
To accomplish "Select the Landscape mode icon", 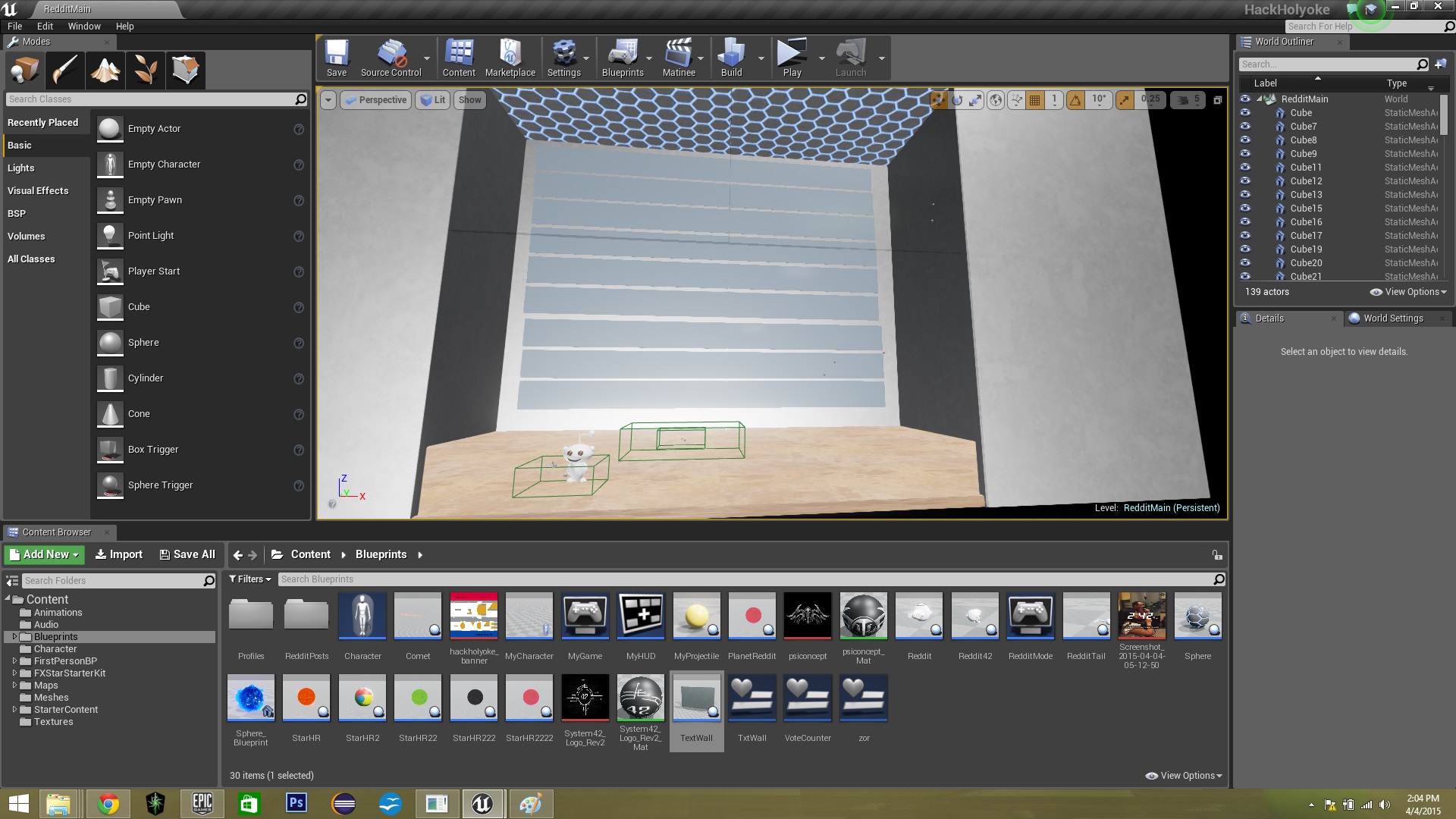I will pos(105,71).
